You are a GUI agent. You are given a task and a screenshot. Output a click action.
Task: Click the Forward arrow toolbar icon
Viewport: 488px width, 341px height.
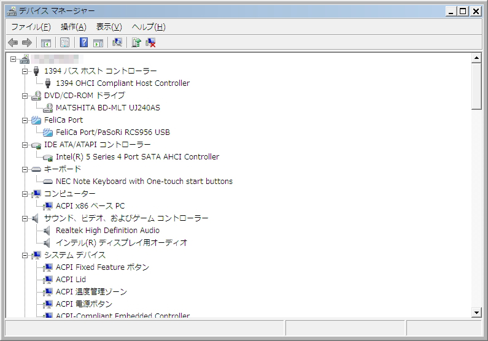click(x=27, y=42)
